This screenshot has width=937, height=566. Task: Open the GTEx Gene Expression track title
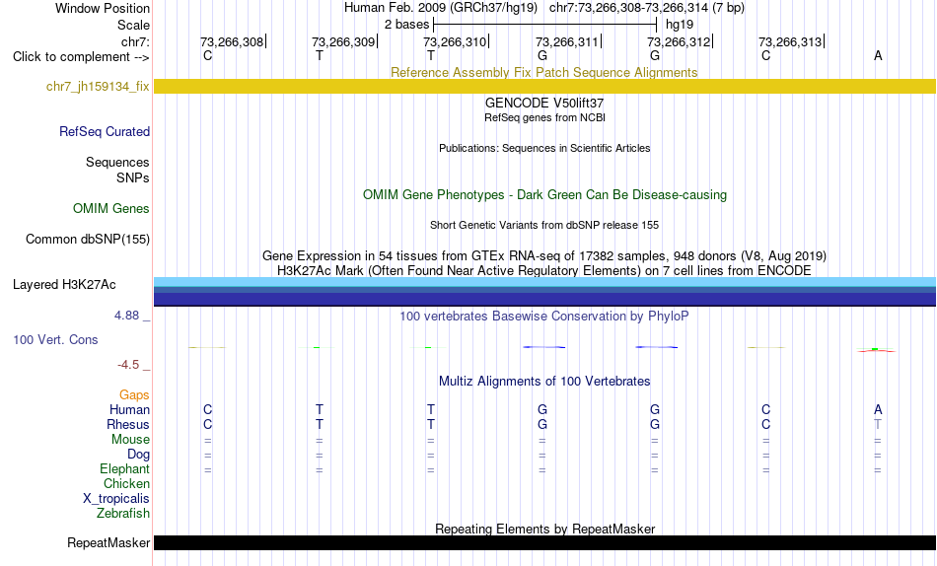tap(544, 255)
